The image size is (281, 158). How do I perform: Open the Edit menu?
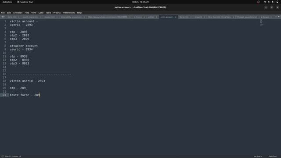click(x=9, y=13)
